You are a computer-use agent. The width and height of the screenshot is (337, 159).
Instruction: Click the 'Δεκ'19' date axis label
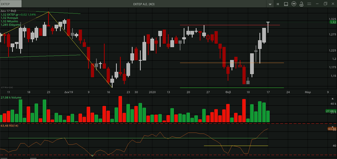tap(69, 92)
